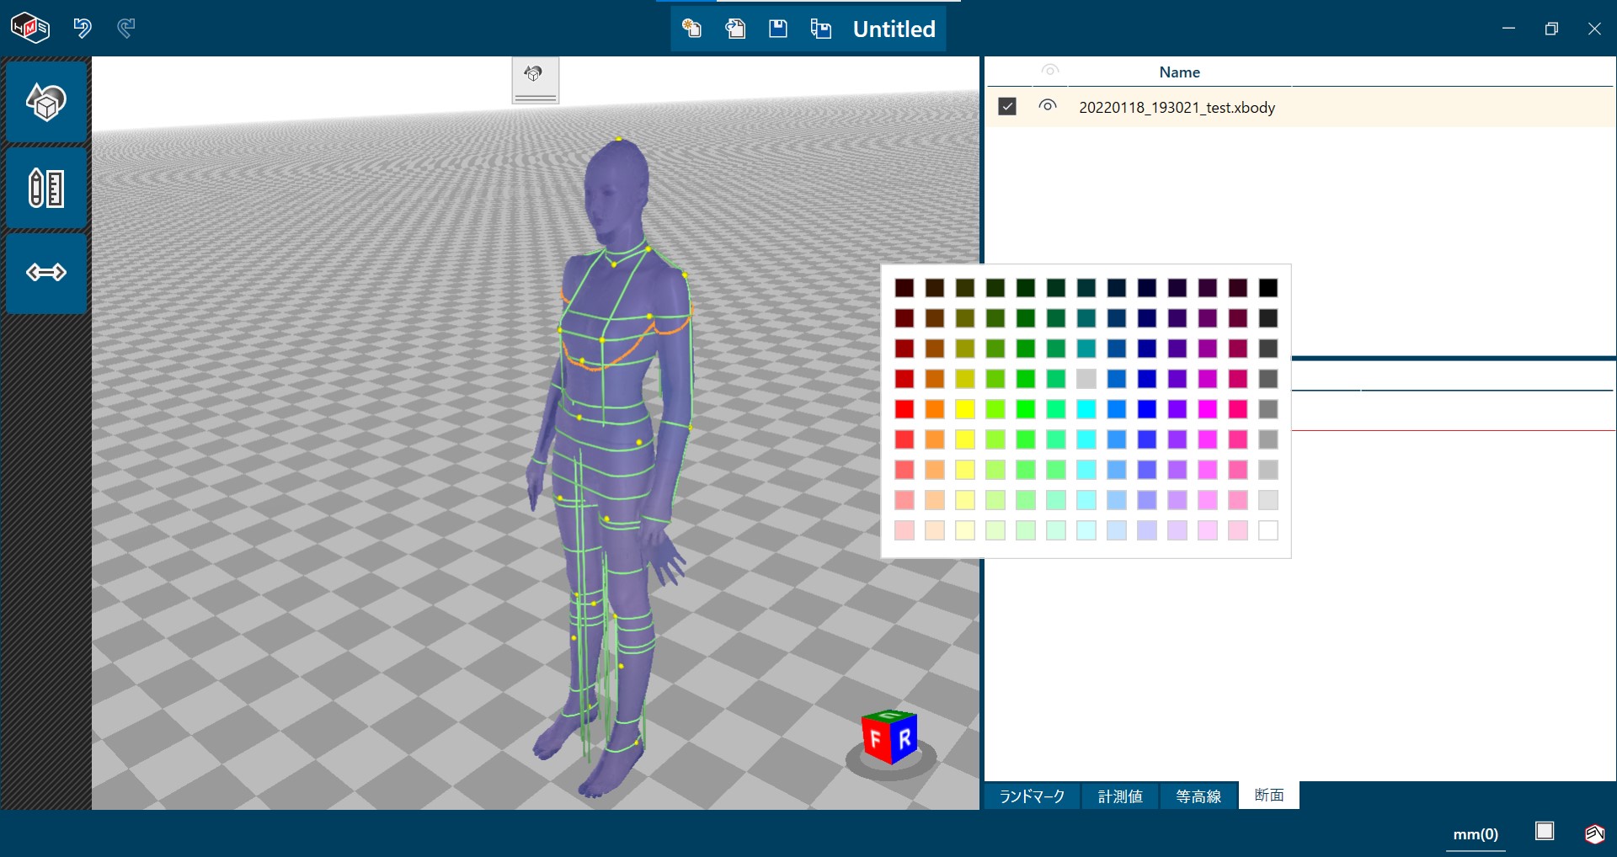Select the 断面 tab

1269,796
